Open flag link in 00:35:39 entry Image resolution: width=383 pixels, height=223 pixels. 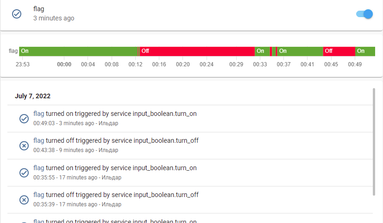pyautogui.click(x=38, y=195)
